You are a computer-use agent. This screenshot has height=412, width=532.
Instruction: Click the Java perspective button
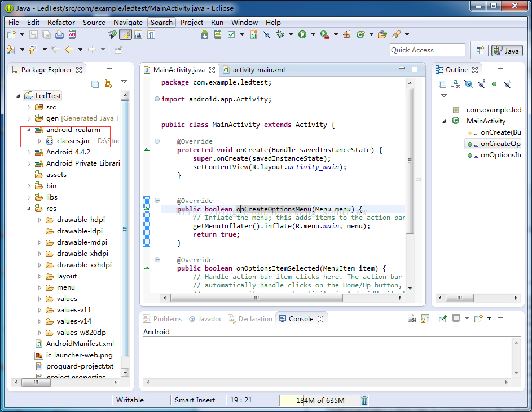point(507,51)
